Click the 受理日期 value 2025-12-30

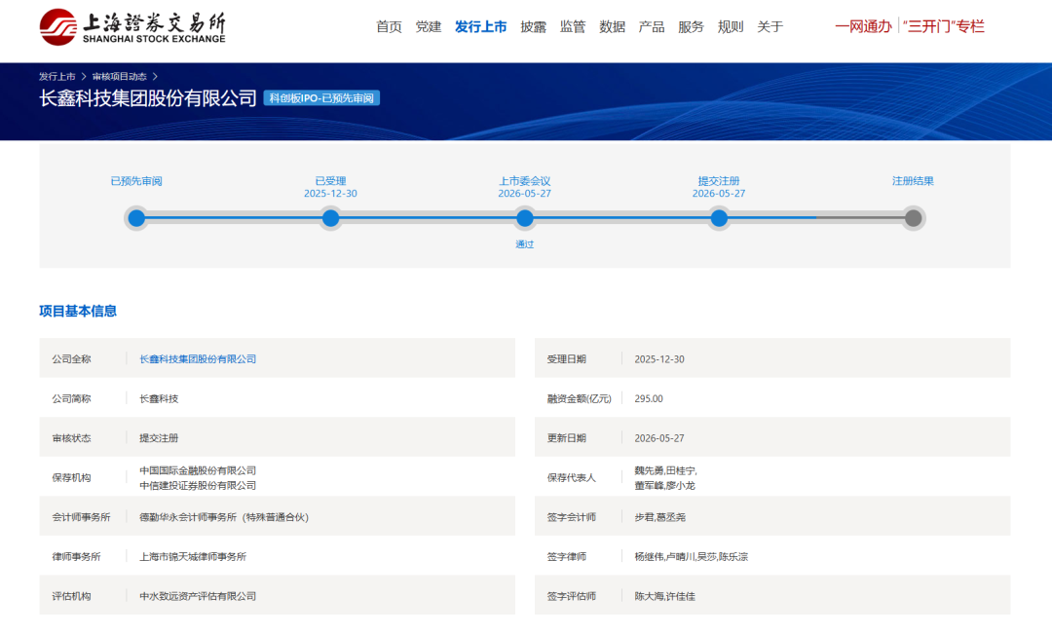(x=659, y=359)
